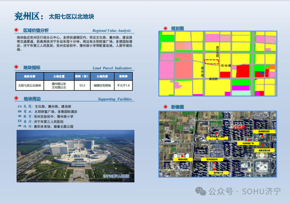Click the 文化路 label on planning map

click(226, 65)
